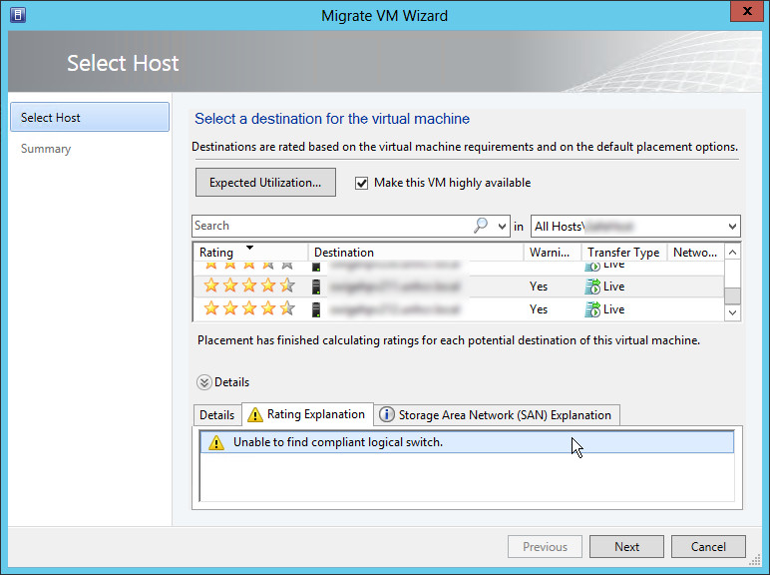This screenshot has width=770, height=575.
Task: Click the search magnifier icon
Action: pyautogui.click(x=481, y=226)
